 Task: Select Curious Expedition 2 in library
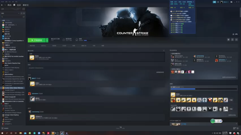(14, 40)
